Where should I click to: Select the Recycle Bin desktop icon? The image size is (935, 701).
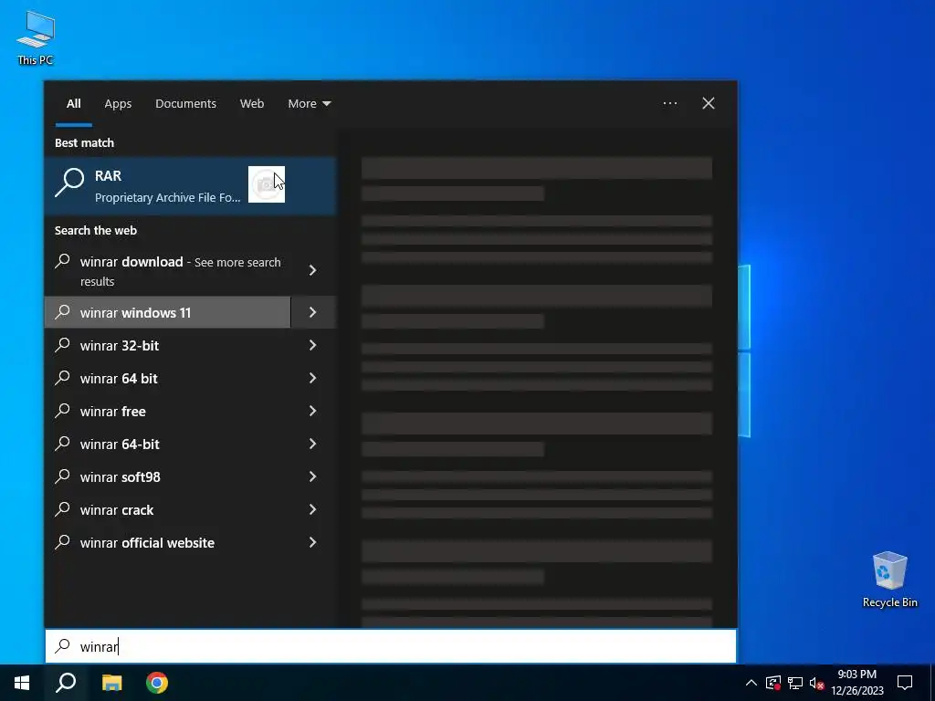889,580
